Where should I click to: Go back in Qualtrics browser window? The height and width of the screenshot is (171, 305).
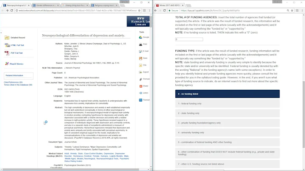[155, 11]
